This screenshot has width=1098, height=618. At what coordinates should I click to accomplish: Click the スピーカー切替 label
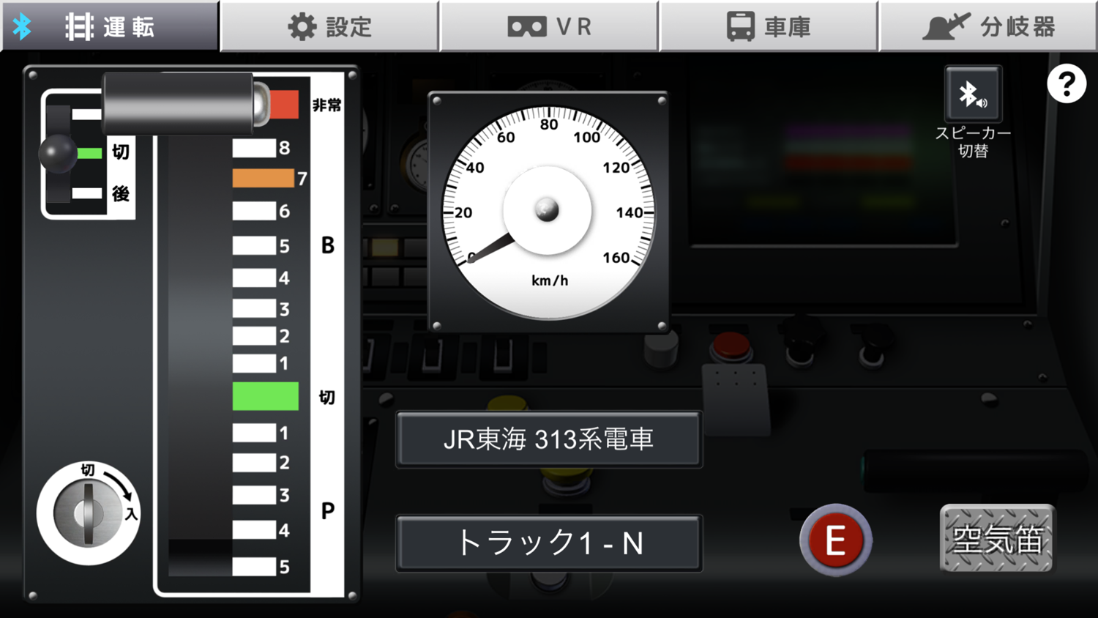[x=973, y=142]
